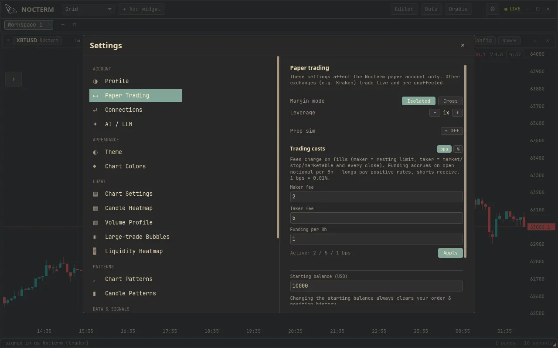Increase leverage with plus button
This screenshot has width=558, height=348.
(x=457, y=113)
